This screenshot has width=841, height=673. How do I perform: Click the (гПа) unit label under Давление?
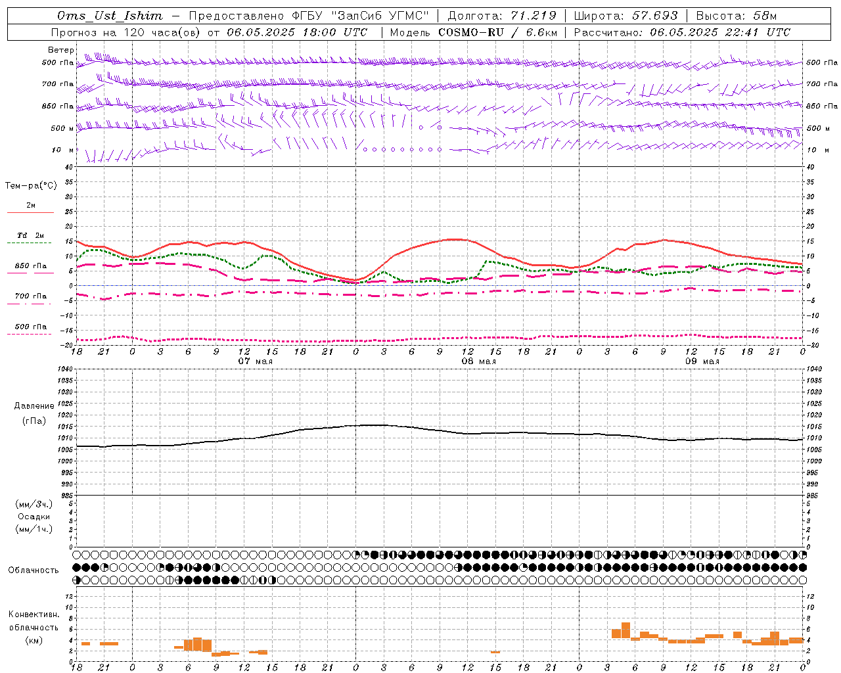[34, 421]
